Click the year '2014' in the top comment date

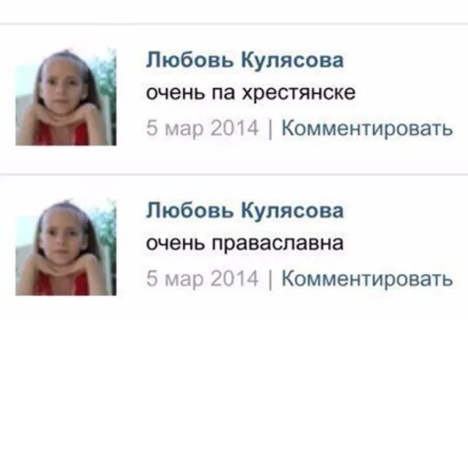[x=235, y=128]
